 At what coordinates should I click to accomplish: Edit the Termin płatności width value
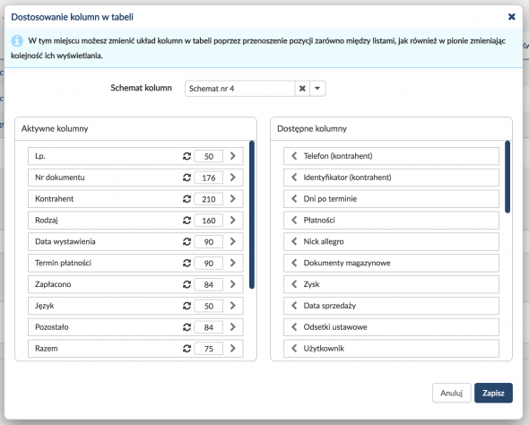click(209, 263)
